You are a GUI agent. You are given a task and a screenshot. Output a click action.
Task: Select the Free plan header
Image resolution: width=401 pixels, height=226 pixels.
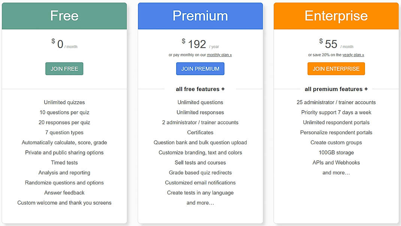pyautogui.click(x=64, y=16)
